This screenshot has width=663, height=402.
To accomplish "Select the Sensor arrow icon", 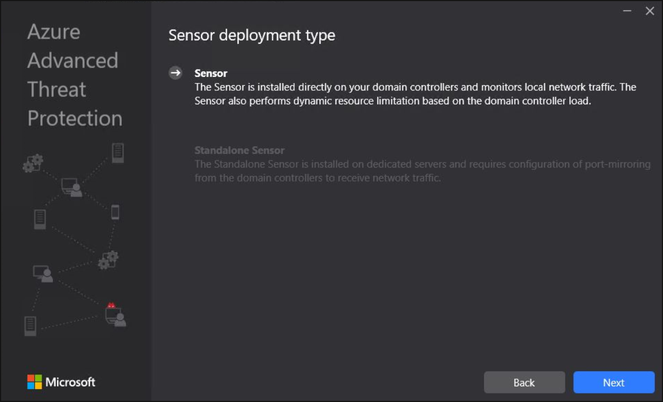I will (x=176, y=73).
